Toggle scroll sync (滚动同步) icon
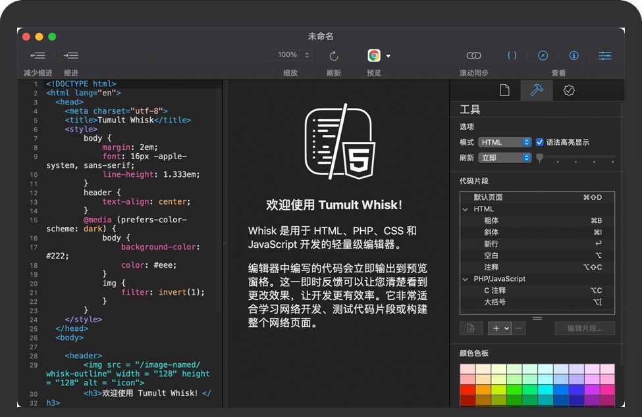 click(x=473, y=56)
